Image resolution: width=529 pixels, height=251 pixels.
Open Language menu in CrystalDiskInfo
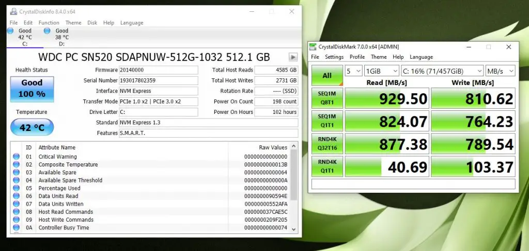pos(132,23)
